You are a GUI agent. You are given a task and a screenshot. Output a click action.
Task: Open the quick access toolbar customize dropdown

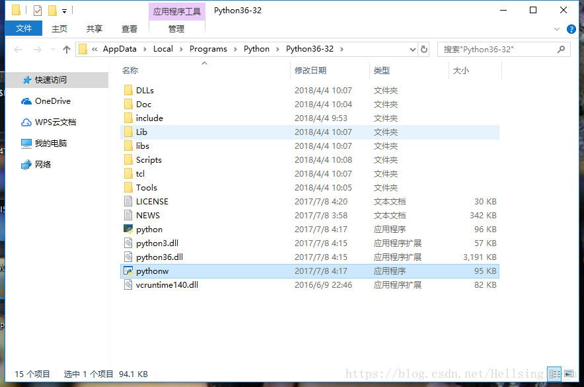pyautogui.click(x=65, y=11)
